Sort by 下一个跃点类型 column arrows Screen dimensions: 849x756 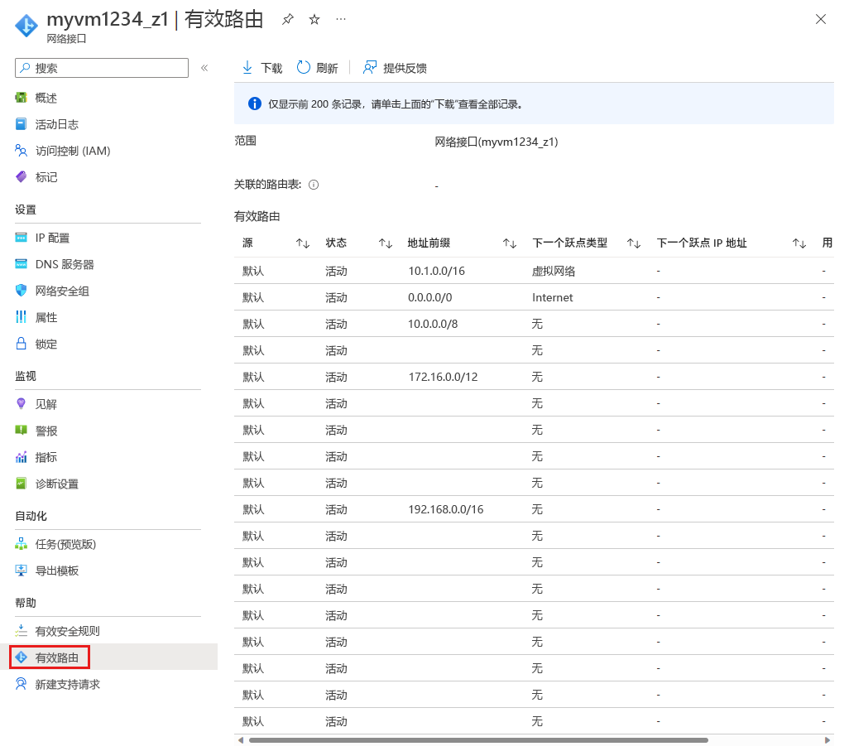pyautogui.click(x=634, y=243)
